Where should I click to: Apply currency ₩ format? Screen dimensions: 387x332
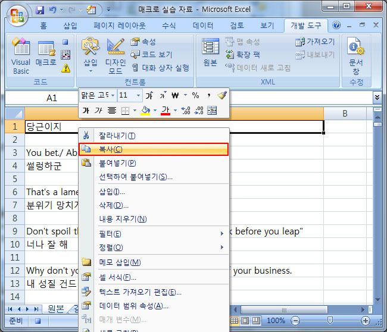[x=175, y=95]
